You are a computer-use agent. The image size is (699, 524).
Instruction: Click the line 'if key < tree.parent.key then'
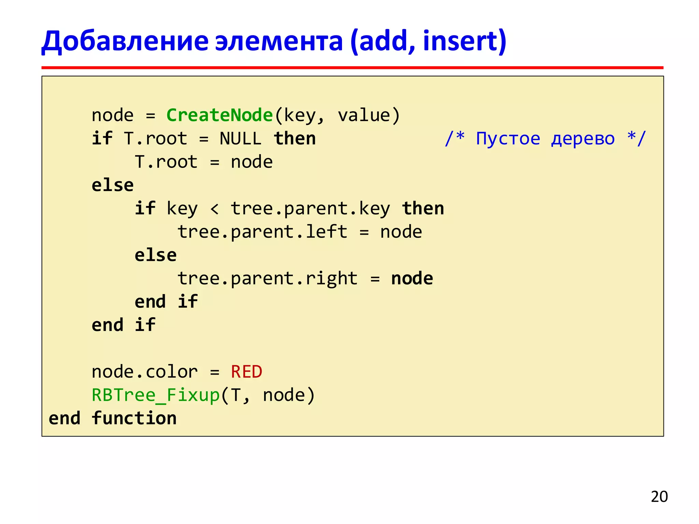click(x=289, y=208)
